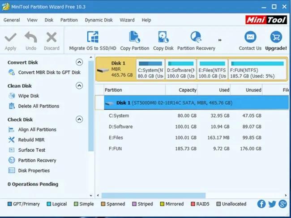Open the General menu

(12, 20)
